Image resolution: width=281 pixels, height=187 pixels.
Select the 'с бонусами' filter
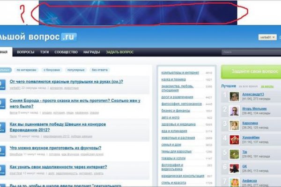(52, 70)
